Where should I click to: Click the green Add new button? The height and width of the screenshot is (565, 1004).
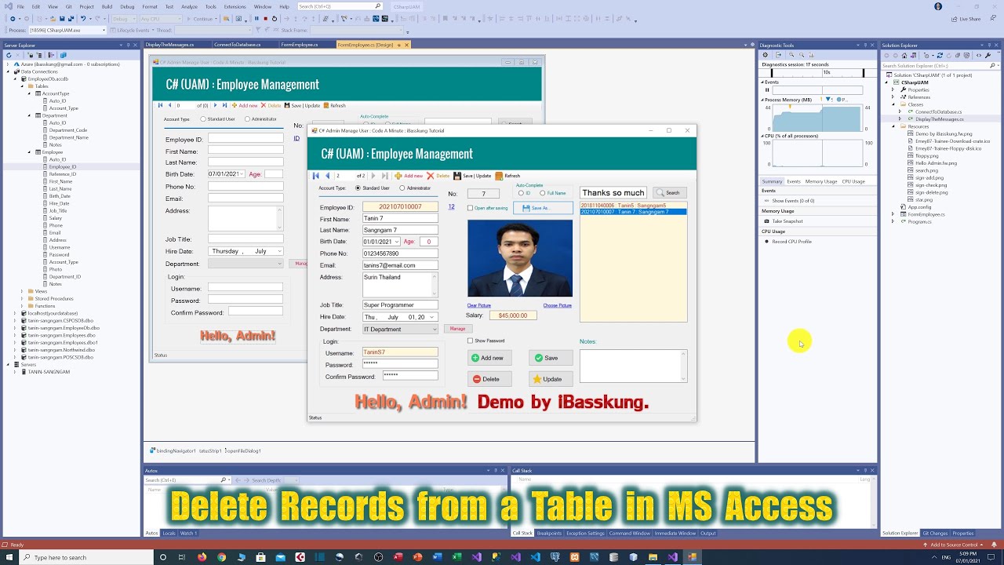click(489, 358)
